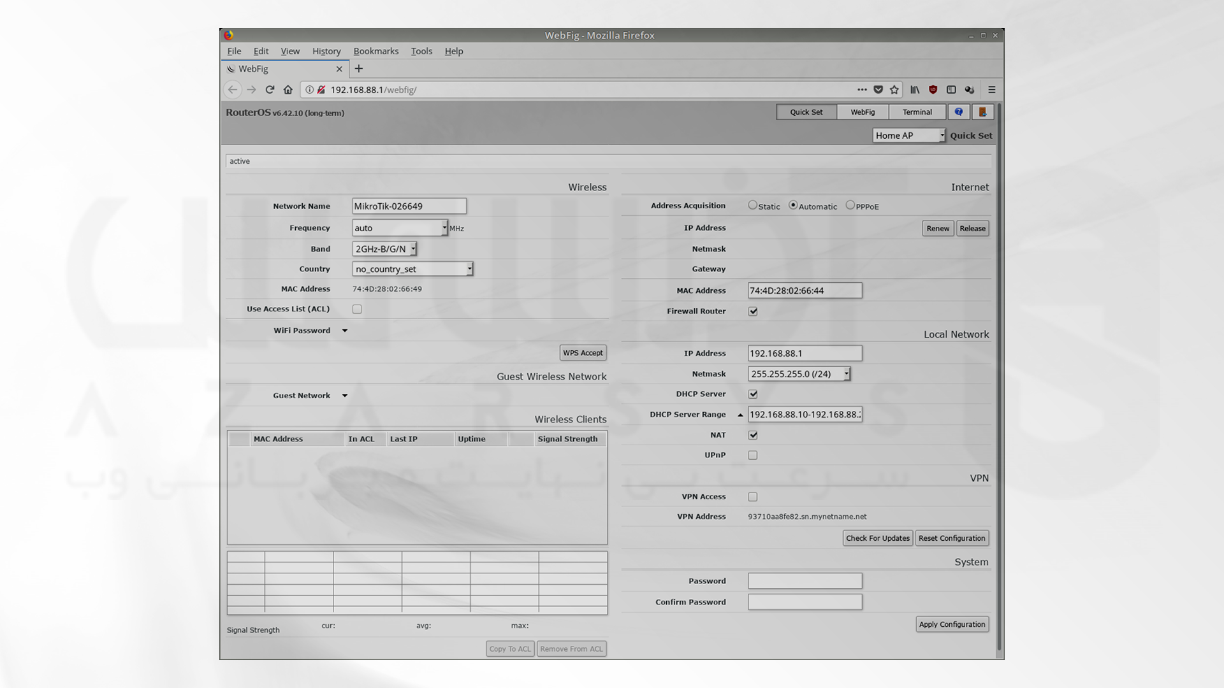Open the spheres extension icon
Image resolution: width=1224 pixels, height=688 pixels.
pyautogui.click(x=970, y=90)
